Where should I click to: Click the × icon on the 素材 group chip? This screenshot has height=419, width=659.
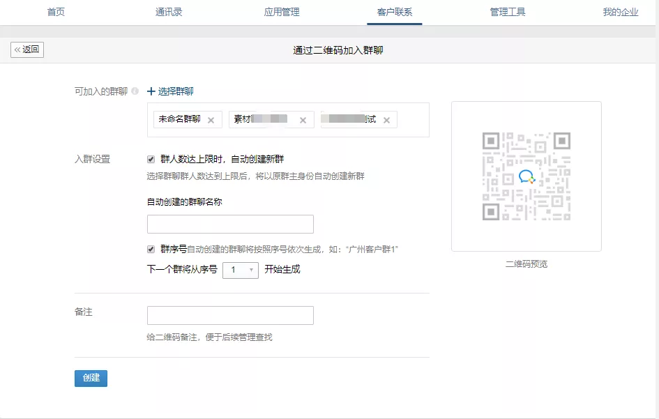(x=303, y=120)
